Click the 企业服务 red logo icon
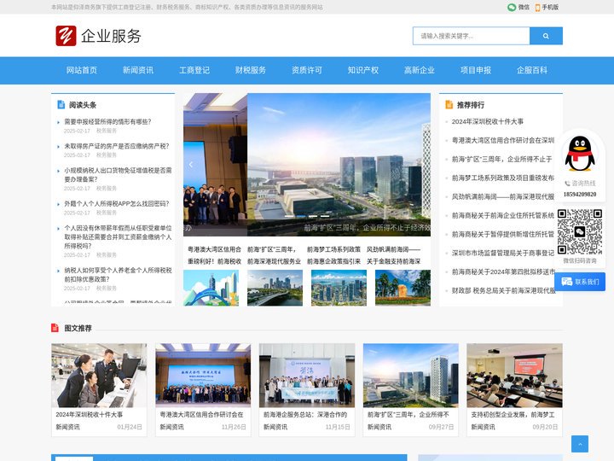The width and height of the screenshot is (614, 461). point(66,36)
